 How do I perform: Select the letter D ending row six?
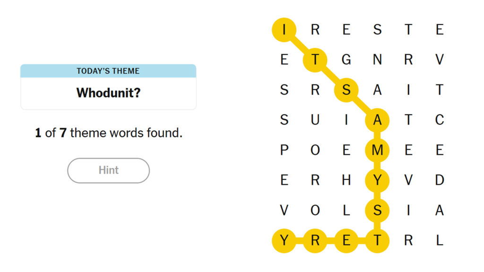pyautogui.click(x=440, y=180)
